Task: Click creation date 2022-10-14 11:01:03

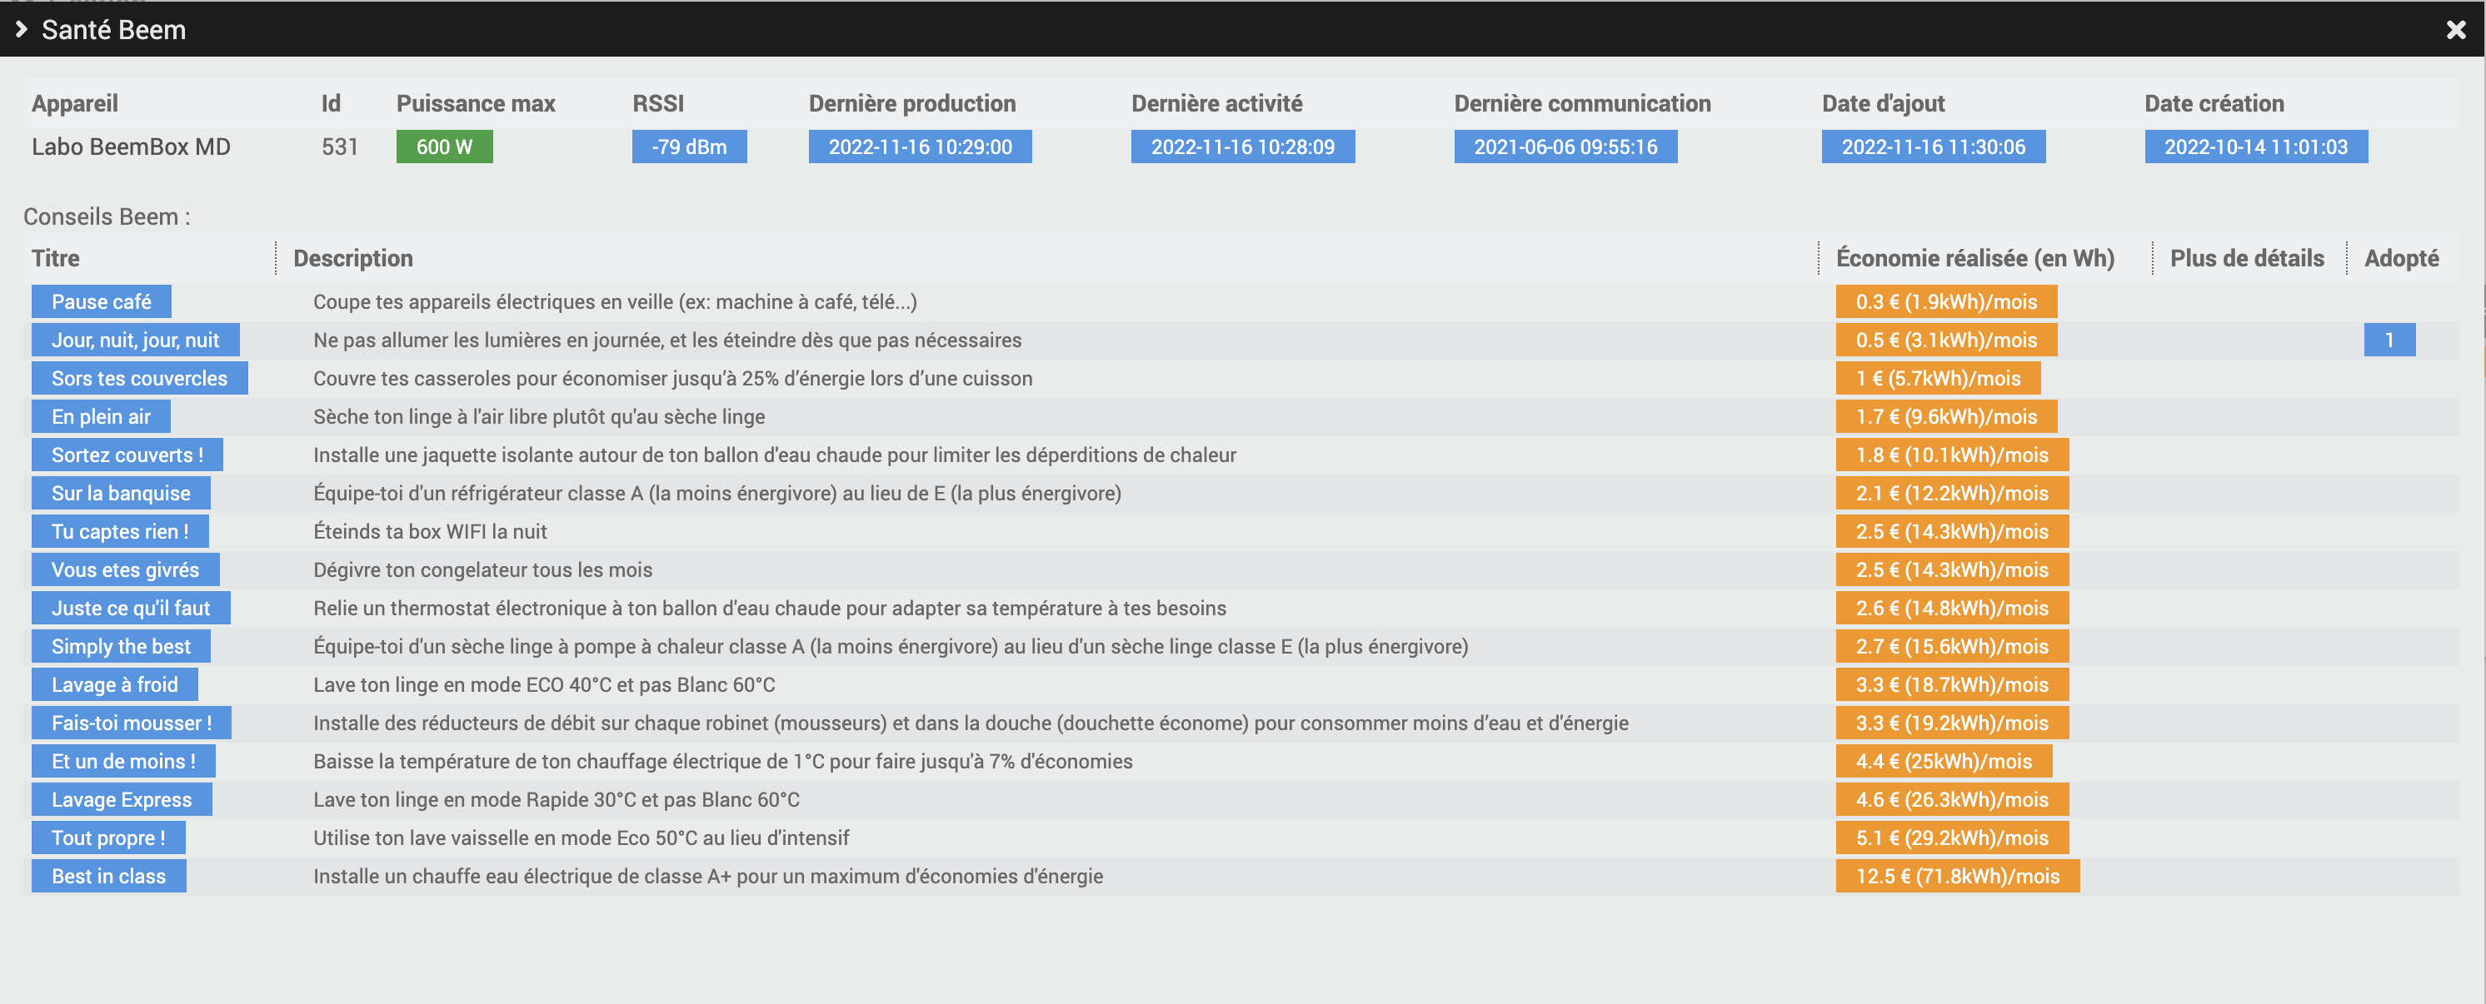Action: (2255, 147)
